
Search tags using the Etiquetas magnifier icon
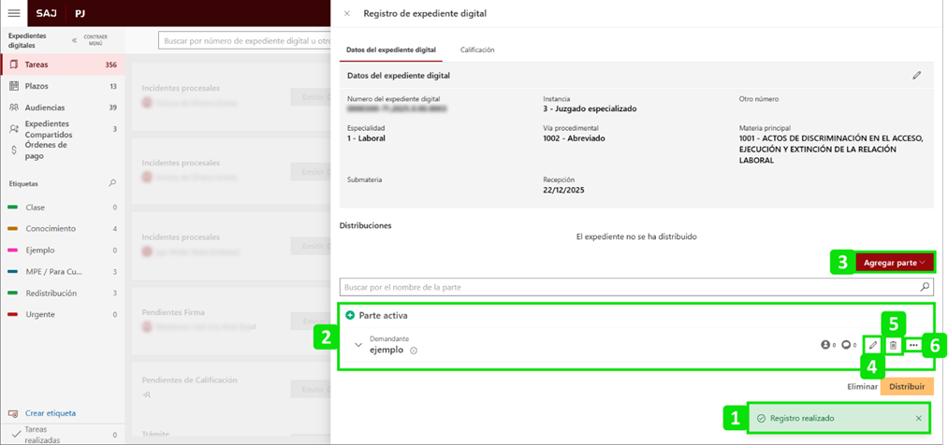pyautogui.click(x=113, y=184)
